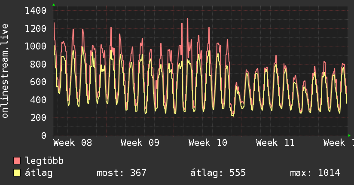Viewport: 354px width, 185px height.
Task: Select the Week 08 axis label
Action: click(x=73, y=143)
